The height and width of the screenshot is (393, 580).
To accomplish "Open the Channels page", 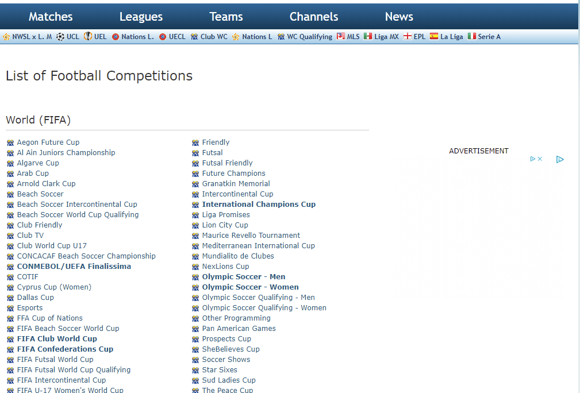I will (314, 17).
